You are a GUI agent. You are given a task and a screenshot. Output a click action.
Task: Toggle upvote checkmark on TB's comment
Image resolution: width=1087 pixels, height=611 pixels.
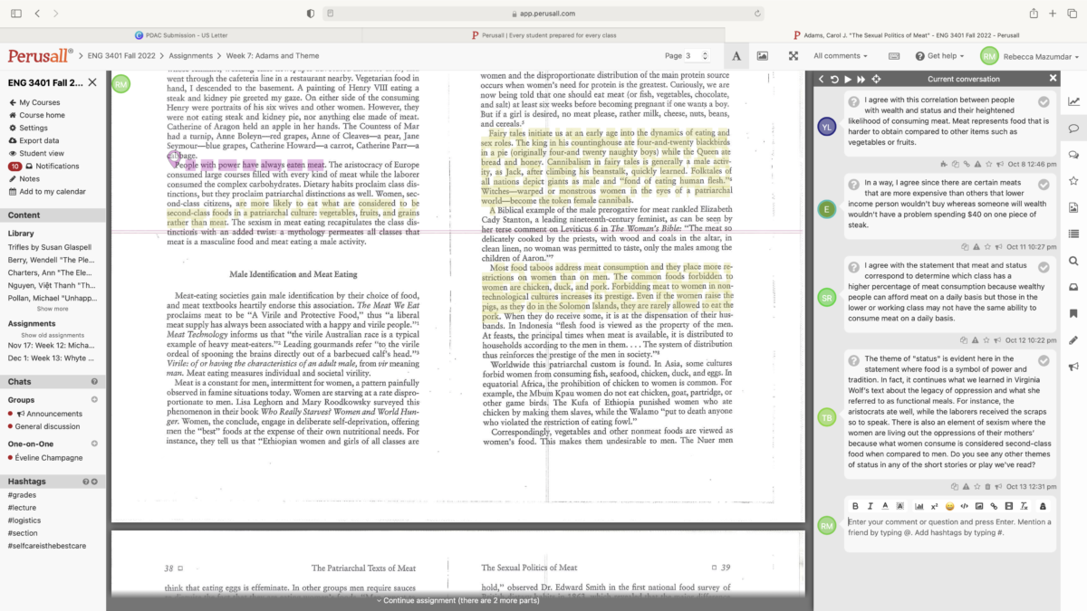click(x=1044, y=360)
